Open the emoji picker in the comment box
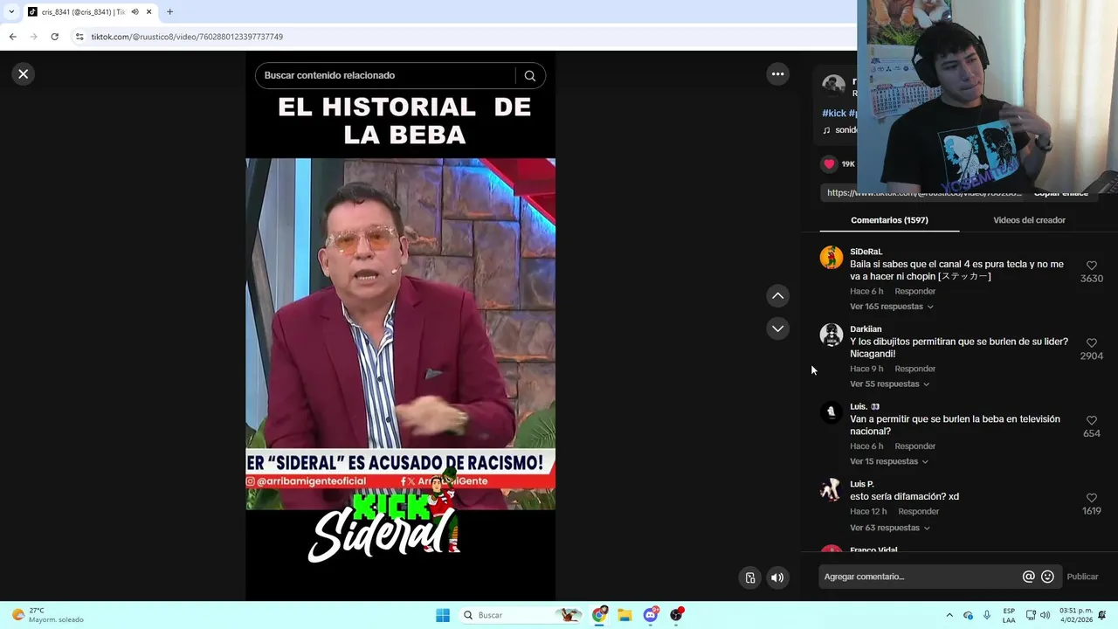The height and width of the screenshot is (629, 1118). pyautogui.click(x=1047, y=577)
